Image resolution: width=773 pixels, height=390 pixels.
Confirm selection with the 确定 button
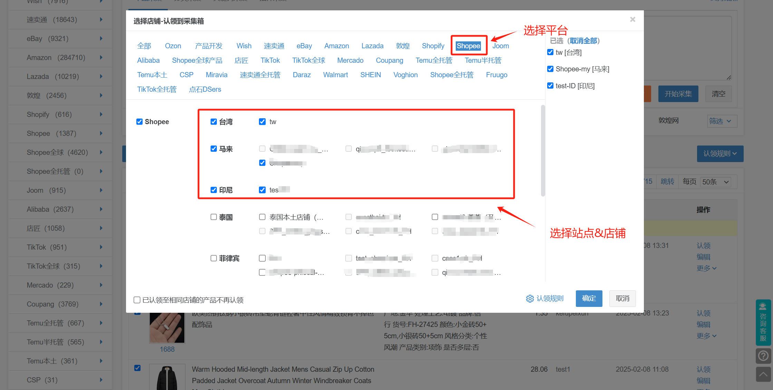tap(589, 299)
